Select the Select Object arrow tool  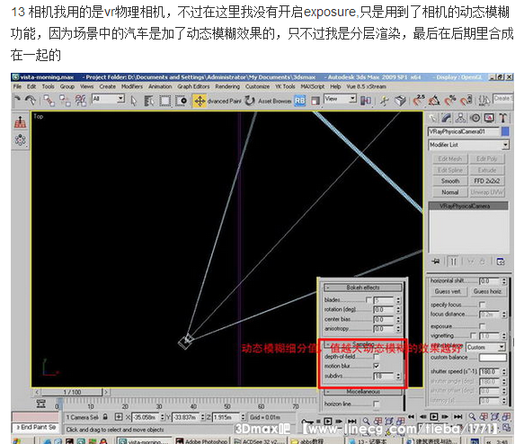pos(134,101)
